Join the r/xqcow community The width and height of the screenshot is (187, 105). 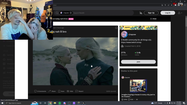click(x=138, y=62)
